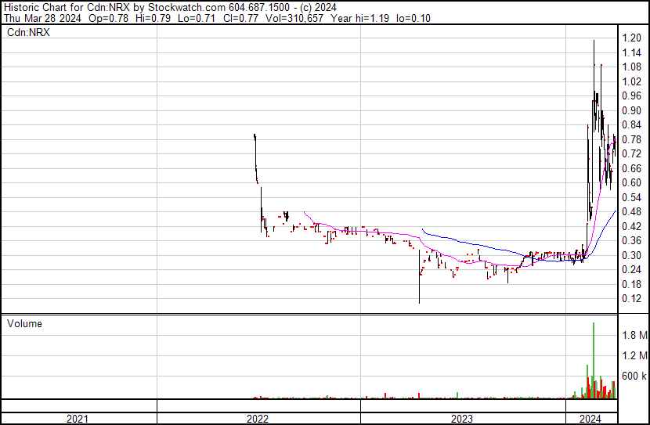Viewport: 650px width, 425px height.
Task: Select the 2021 year label on timeline
Action: (78, 419)
